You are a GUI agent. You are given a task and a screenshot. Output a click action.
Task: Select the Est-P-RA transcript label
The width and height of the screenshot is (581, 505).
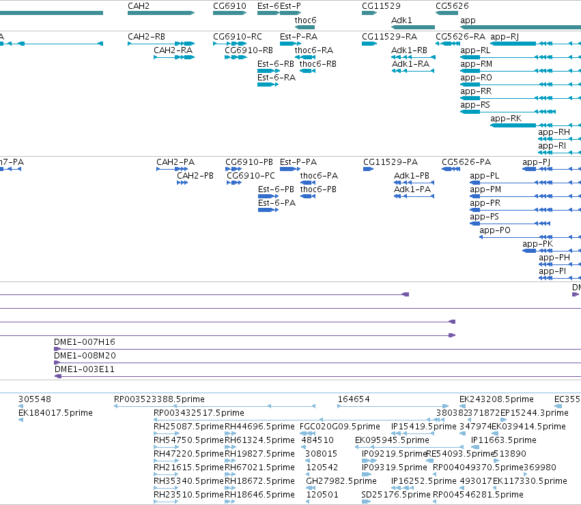(298, 37)
